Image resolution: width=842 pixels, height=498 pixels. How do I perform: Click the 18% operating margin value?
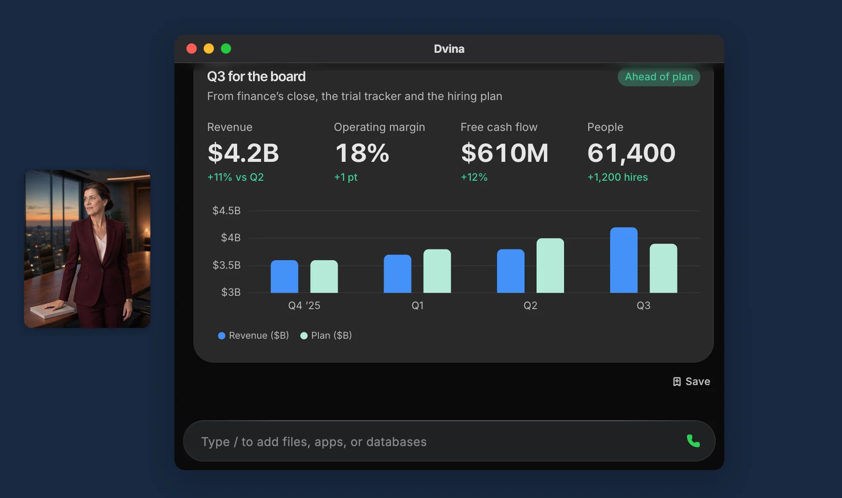tap(362, 153)
